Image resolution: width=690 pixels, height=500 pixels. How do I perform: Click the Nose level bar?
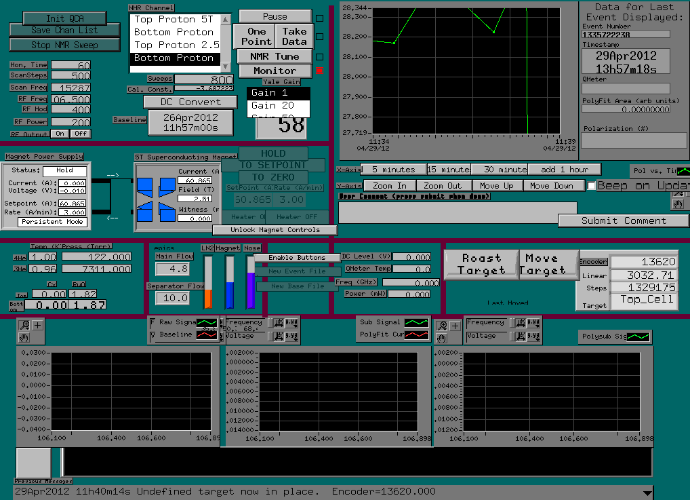click(x=250, y=282)
